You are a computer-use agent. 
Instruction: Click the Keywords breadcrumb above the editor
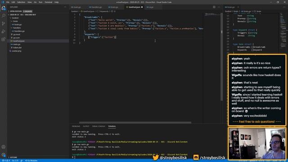click(103, 11)
